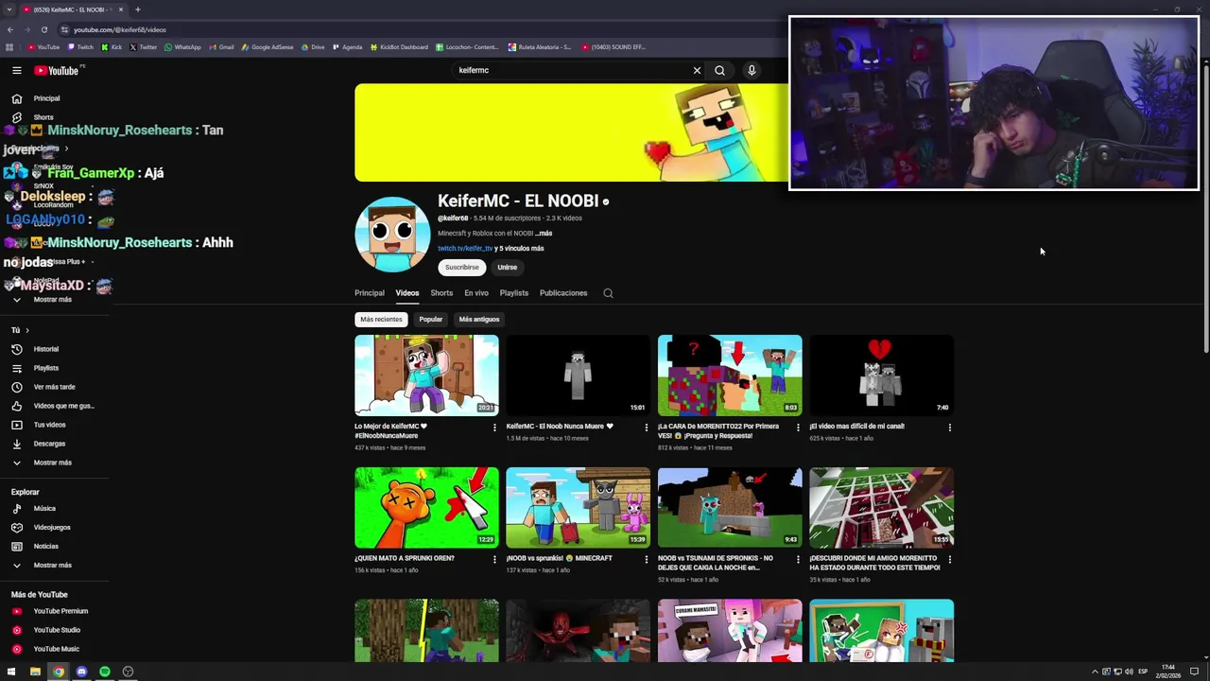Open Discord from the Windows taskbar
Viewport: 1210px width, 681px height.
(81, 672)
